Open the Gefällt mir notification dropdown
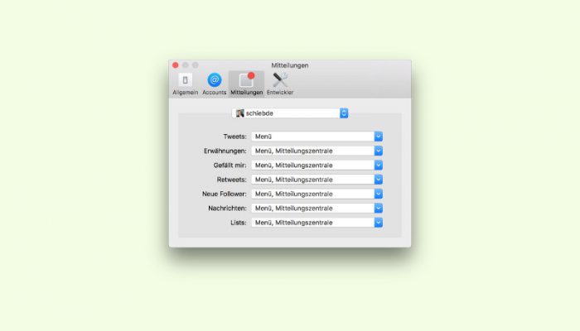580x331 pixels. pyautogui.click(x=317, y=165)
